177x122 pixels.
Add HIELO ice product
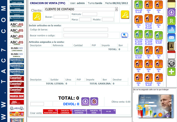pos(17,108)
